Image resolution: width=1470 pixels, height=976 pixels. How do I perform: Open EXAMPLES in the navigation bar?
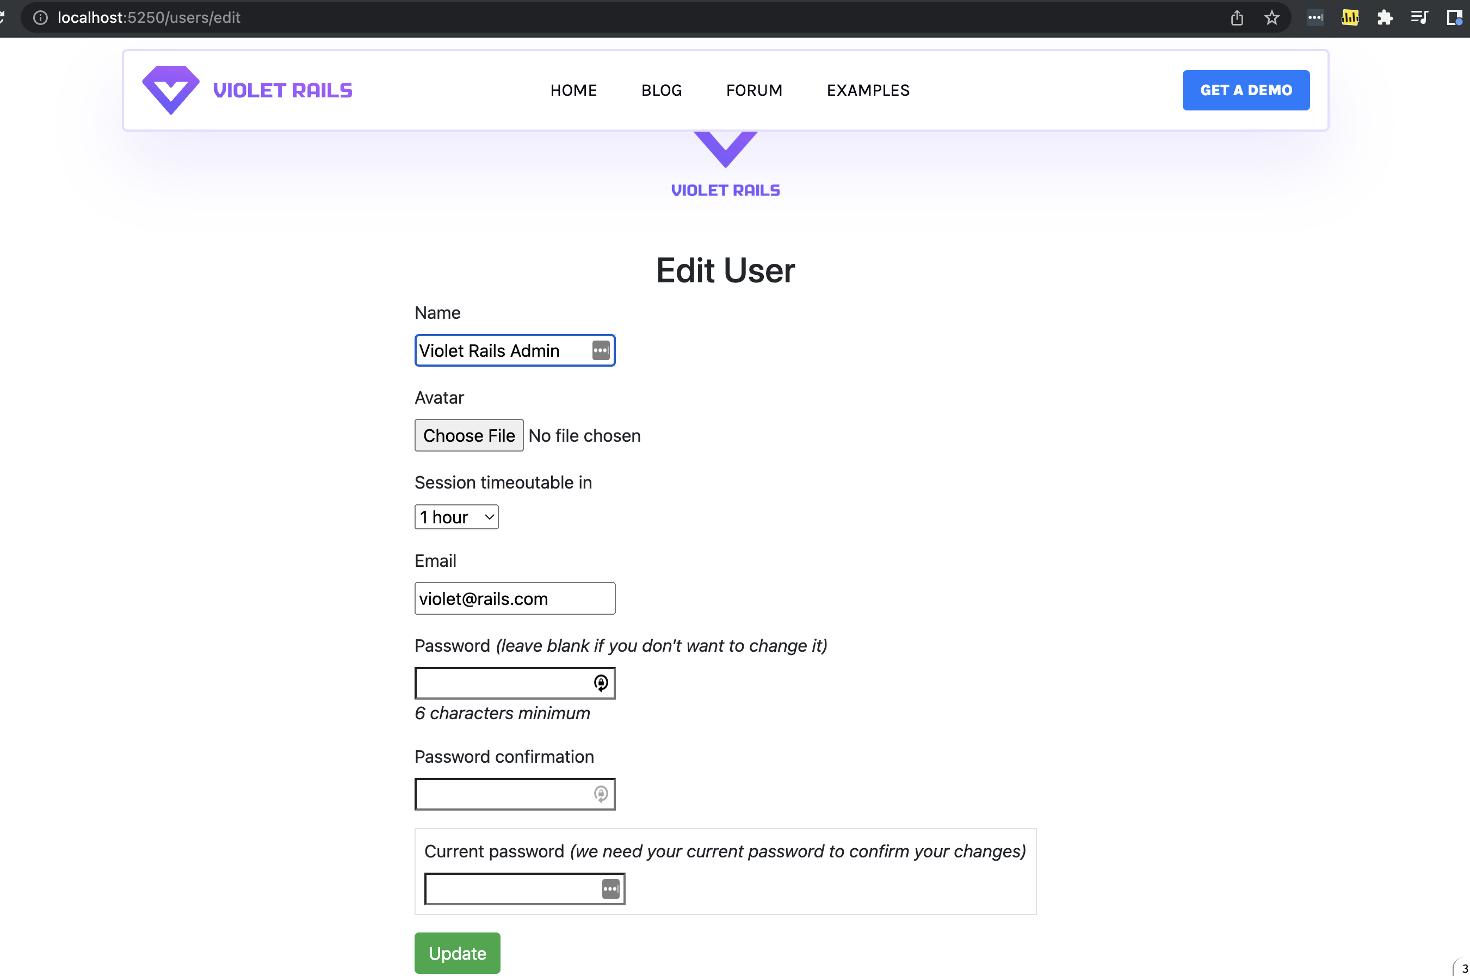pos(868,90)
